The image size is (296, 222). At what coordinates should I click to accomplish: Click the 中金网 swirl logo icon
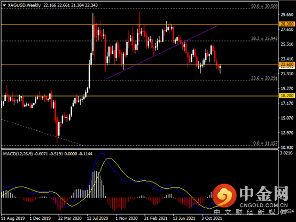(x=224, y=195)
